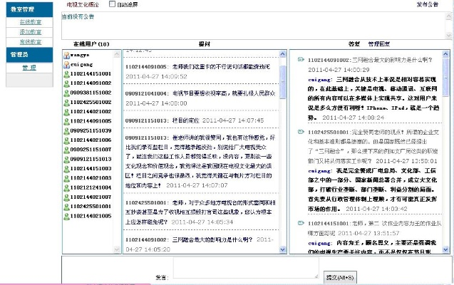Click the 提问 column heading
454x285 pixels.
(x=204, y=44)
